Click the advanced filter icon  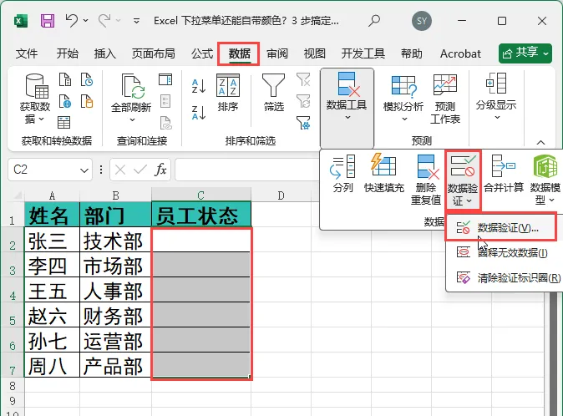[x=303, y=123]
